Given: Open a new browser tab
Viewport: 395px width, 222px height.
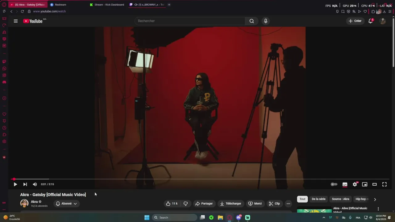Looking at the screenshot, I should click(x=169, y=5).
